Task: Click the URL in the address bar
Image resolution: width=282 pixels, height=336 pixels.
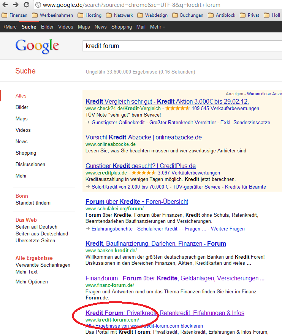Action: click(x=131, y=5)
